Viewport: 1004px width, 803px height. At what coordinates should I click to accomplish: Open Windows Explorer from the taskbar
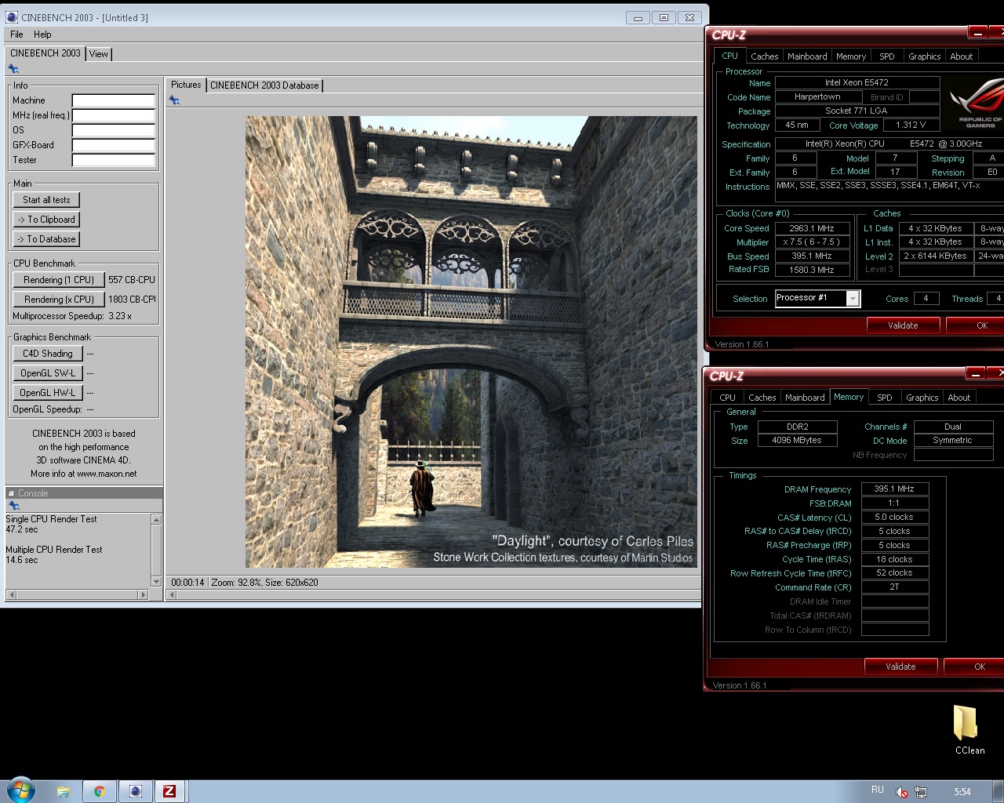[x=64, y=791]
